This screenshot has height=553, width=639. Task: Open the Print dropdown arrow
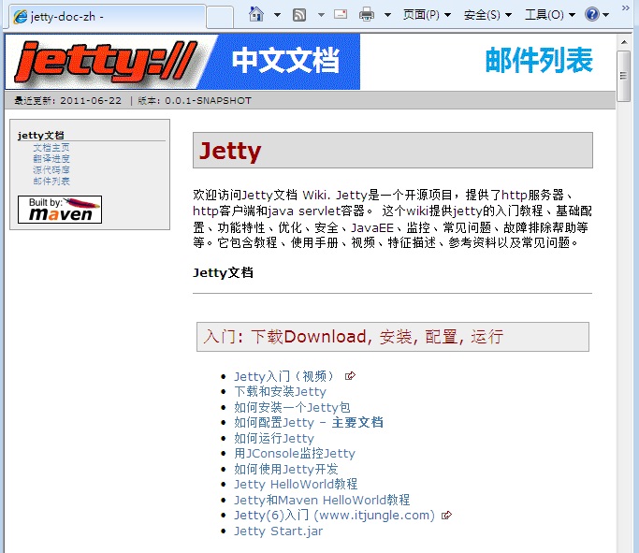pyautogui.click(x=387, y=15)
